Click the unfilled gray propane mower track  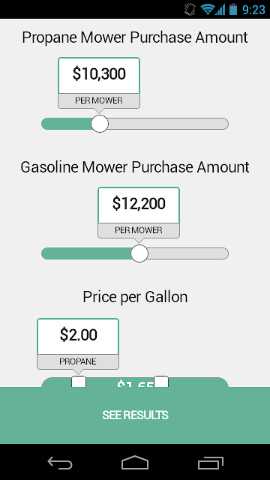168,124
